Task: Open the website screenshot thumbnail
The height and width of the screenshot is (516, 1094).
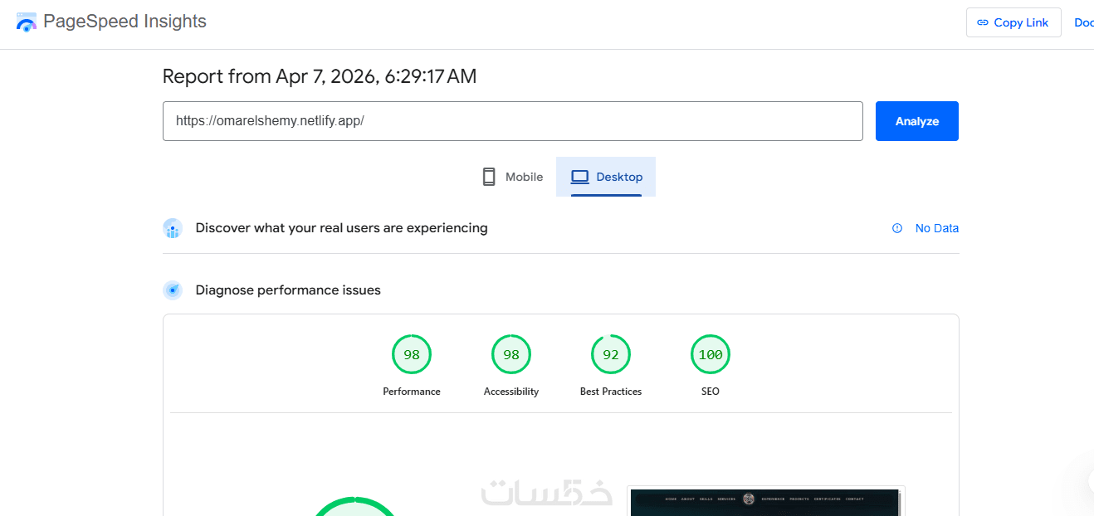Action: [765, 501]
